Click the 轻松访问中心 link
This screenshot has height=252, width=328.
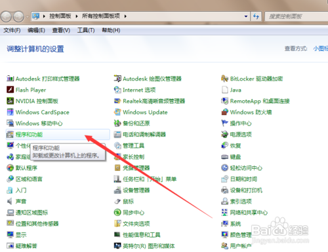246,168
